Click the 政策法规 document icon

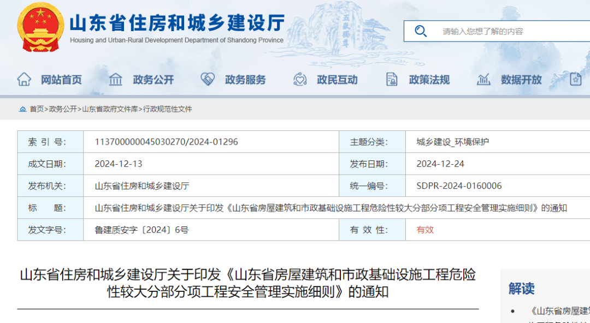click(x=391, y=79)
